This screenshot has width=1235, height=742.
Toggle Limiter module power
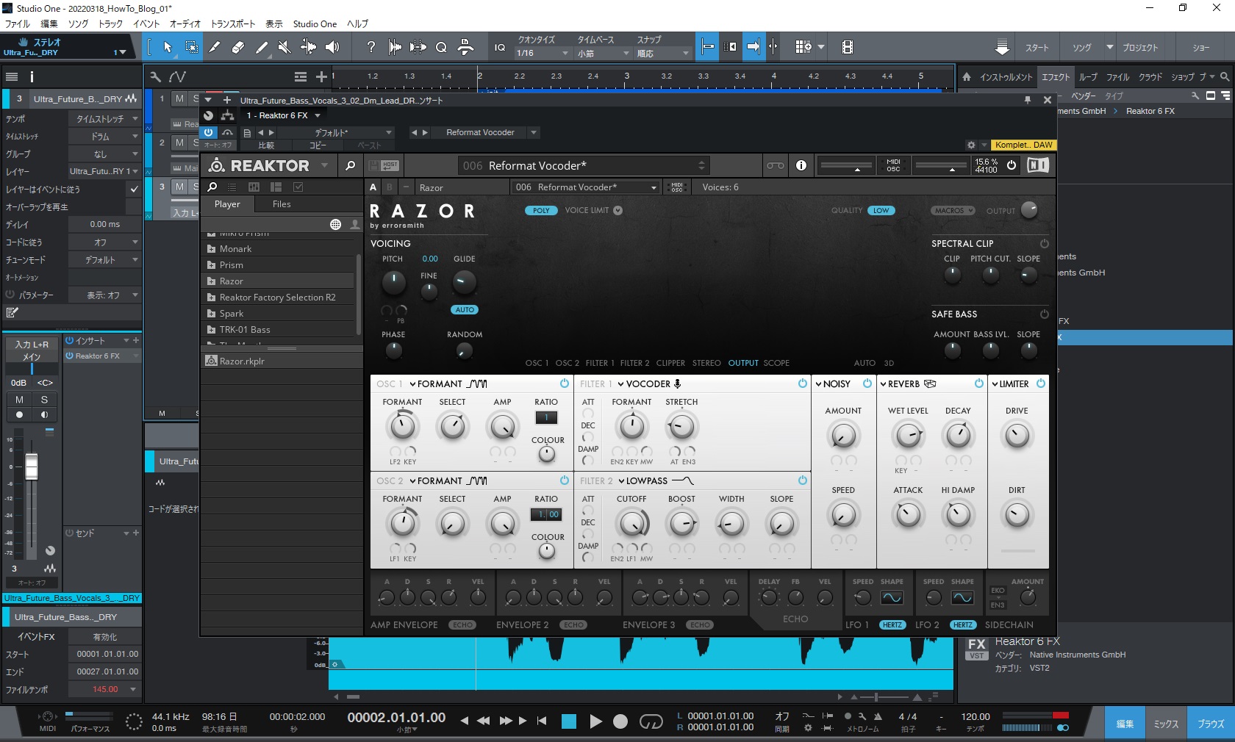click(1041, 383)
